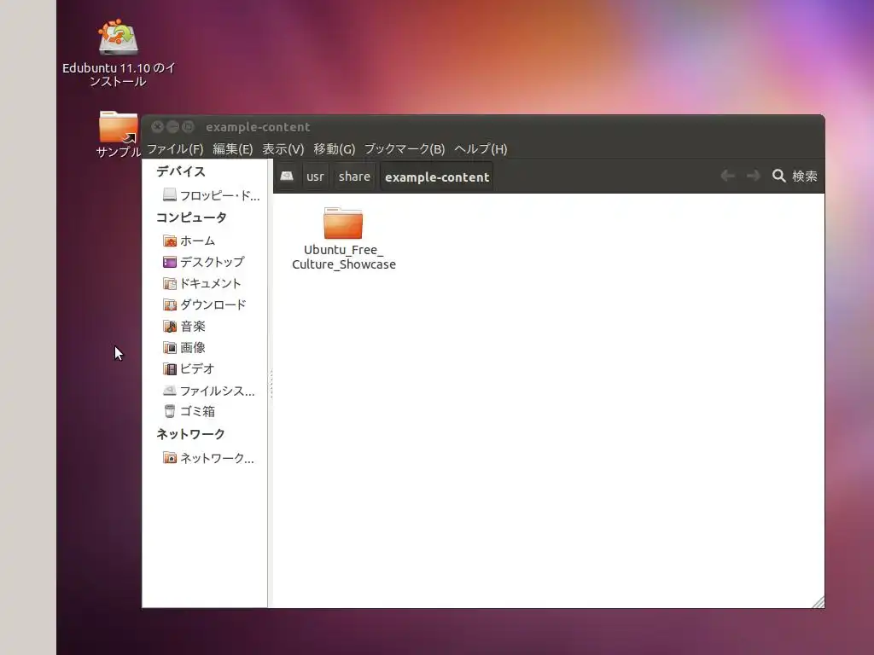Viewport: 874px width, 655px height.
Task: Click the ホーム home folder icon
Action: tap(170, 241)
